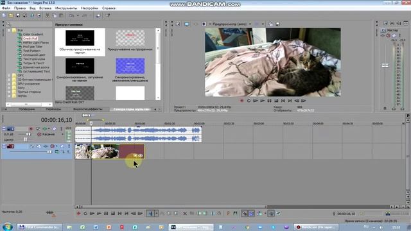Click the delete X icon in bottom toolbar
Image resolution: width=411 pixels, height=231 pixels.
[185, 214]
